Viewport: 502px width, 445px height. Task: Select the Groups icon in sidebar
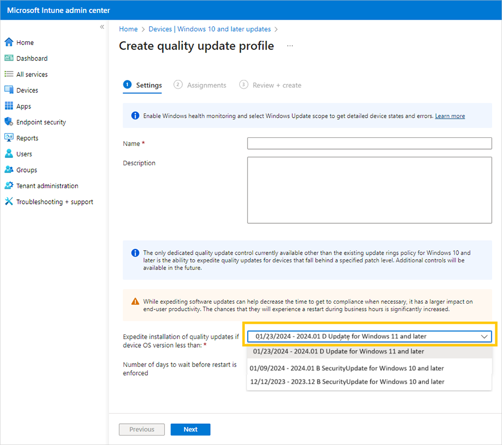9,170
